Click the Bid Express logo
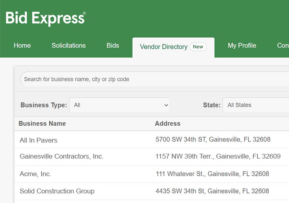Viewport: 289px width, 203px height. coord(45,18)
